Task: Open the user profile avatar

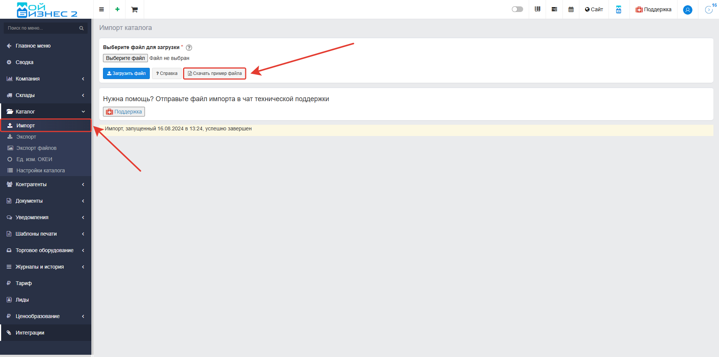Action: click(687, 10)
